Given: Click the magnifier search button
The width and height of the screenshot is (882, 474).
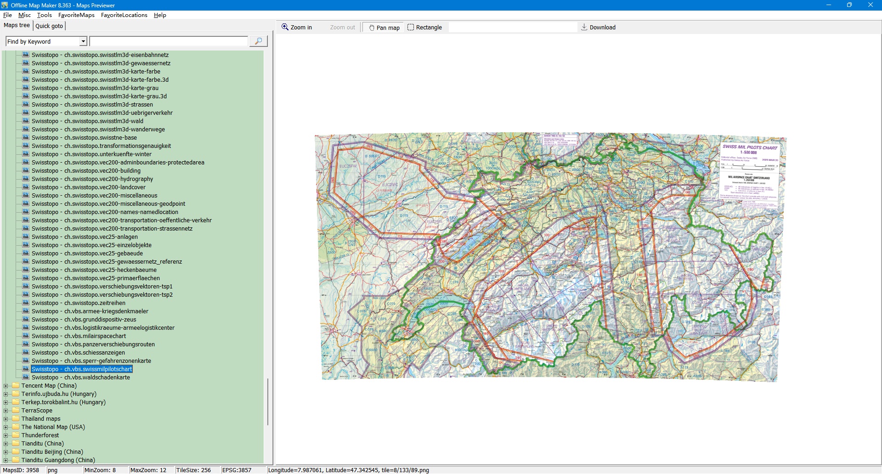Looking at the screenshot, I should (258, 41).
